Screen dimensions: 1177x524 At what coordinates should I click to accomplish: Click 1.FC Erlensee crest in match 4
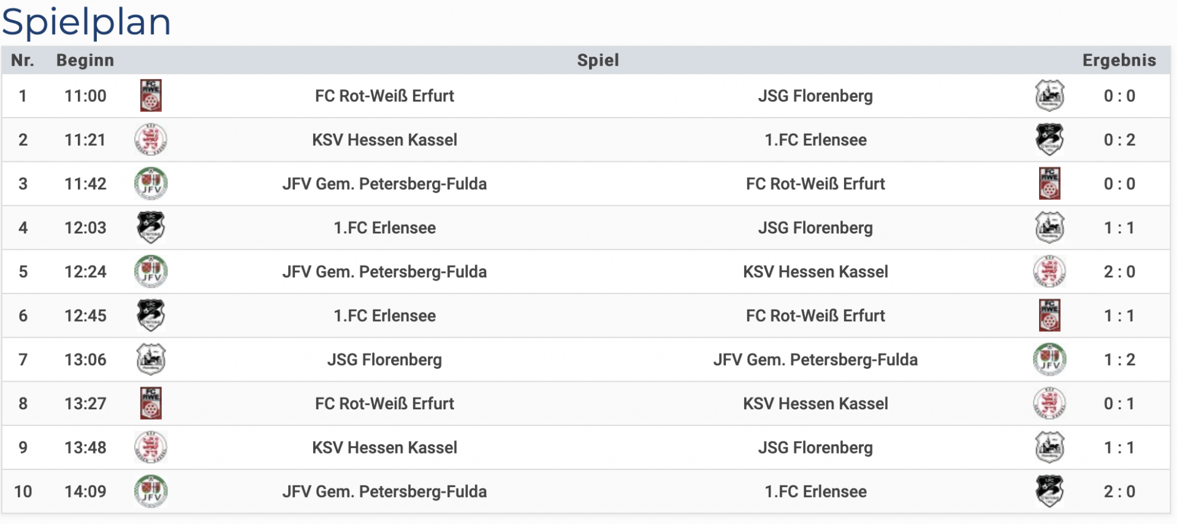[x=151, y=227]
